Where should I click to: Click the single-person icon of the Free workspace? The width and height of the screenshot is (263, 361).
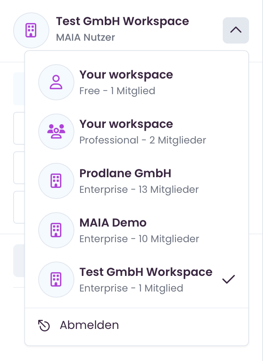(56, 82)
